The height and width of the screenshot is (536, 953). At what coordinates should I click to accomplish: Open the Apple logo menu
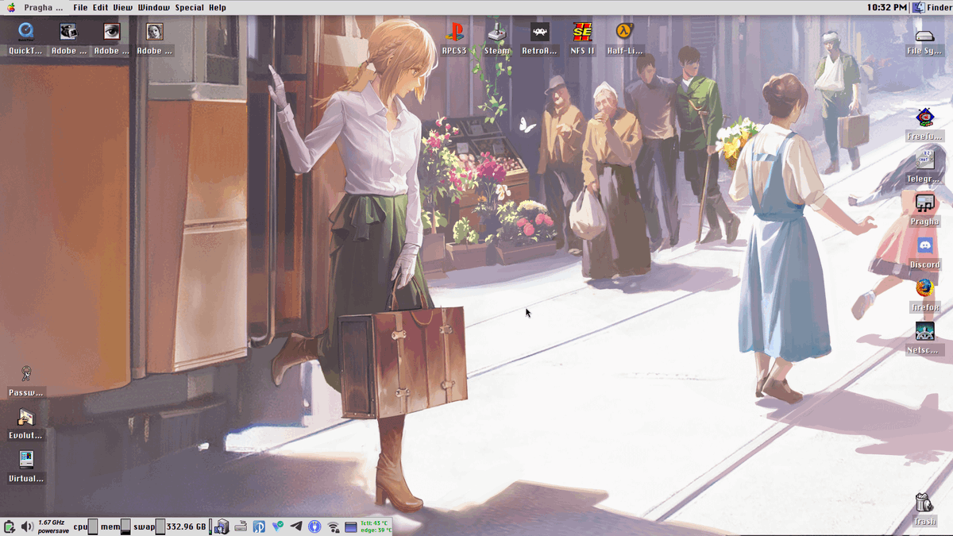[11, 7]
